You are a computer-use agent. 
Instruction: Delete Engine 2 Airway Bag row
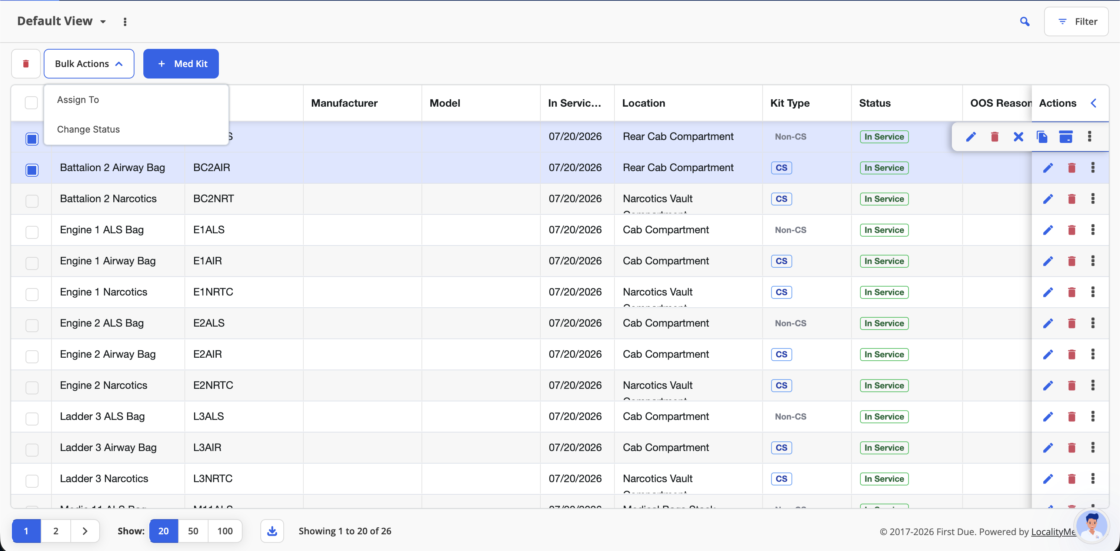[x=1072, y=354]
